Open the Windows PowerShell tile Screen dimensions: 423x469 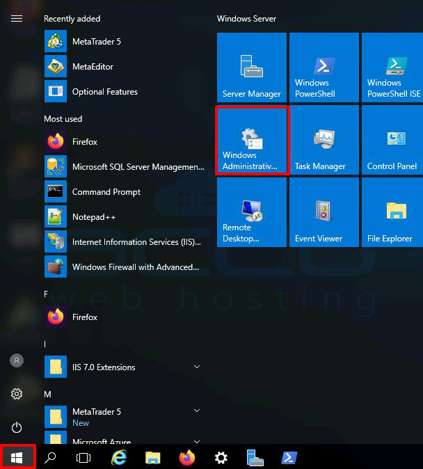pyautogui.click(x=324, y=67)
